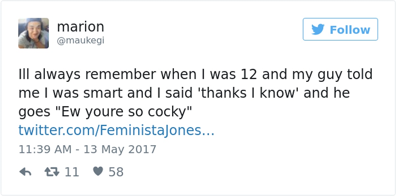The image size is (396, 196).
Task: Open marion's profile picture
Action: (33, 33)
